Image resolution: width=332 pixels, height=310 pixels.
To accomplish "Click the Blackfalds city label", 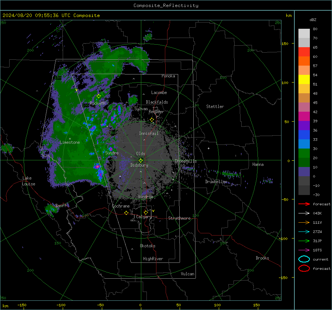I will tap(157, 102).
